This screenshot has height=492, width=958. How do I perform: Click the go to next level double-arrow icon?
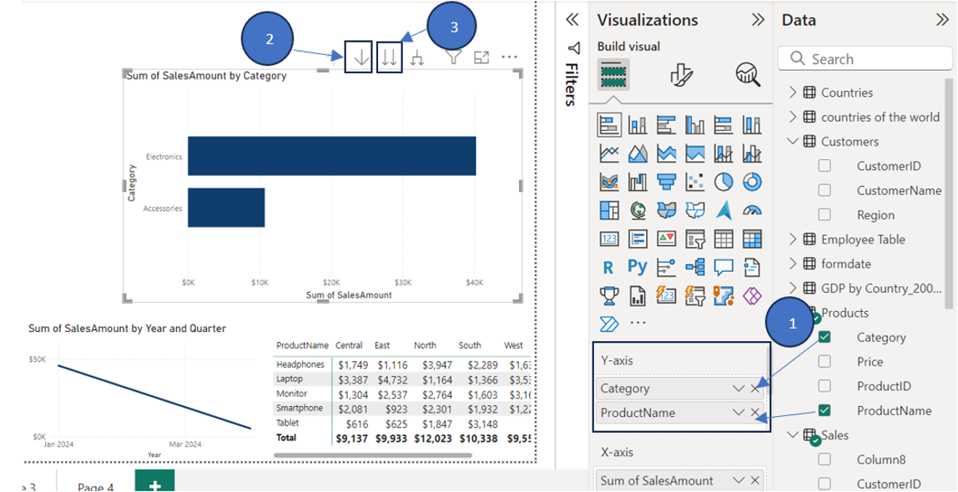[389, 57]
